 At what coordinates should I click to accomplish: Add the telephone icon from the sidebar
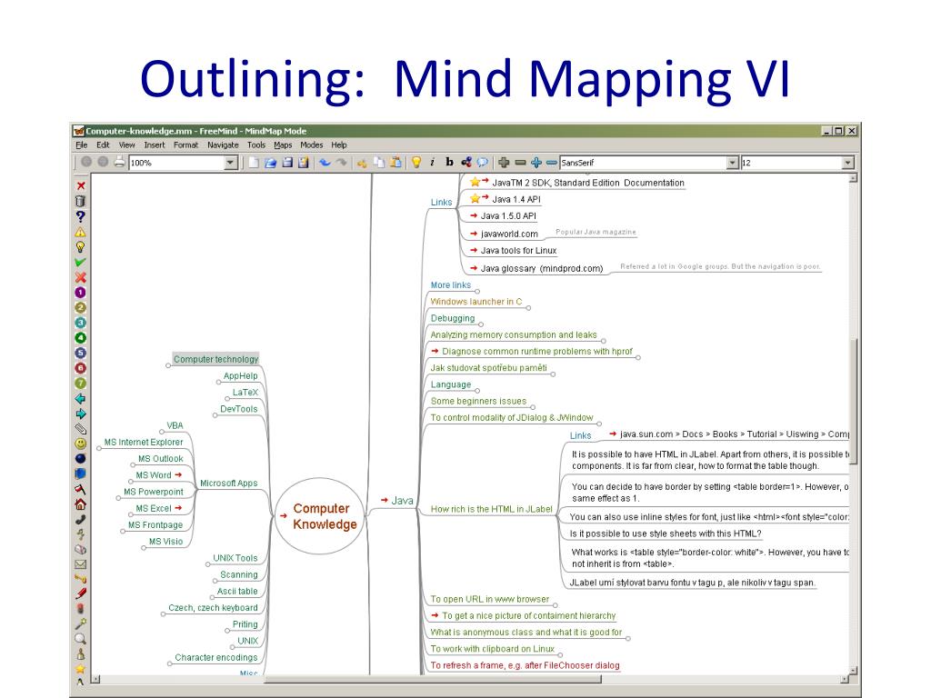tap(81, 519)
